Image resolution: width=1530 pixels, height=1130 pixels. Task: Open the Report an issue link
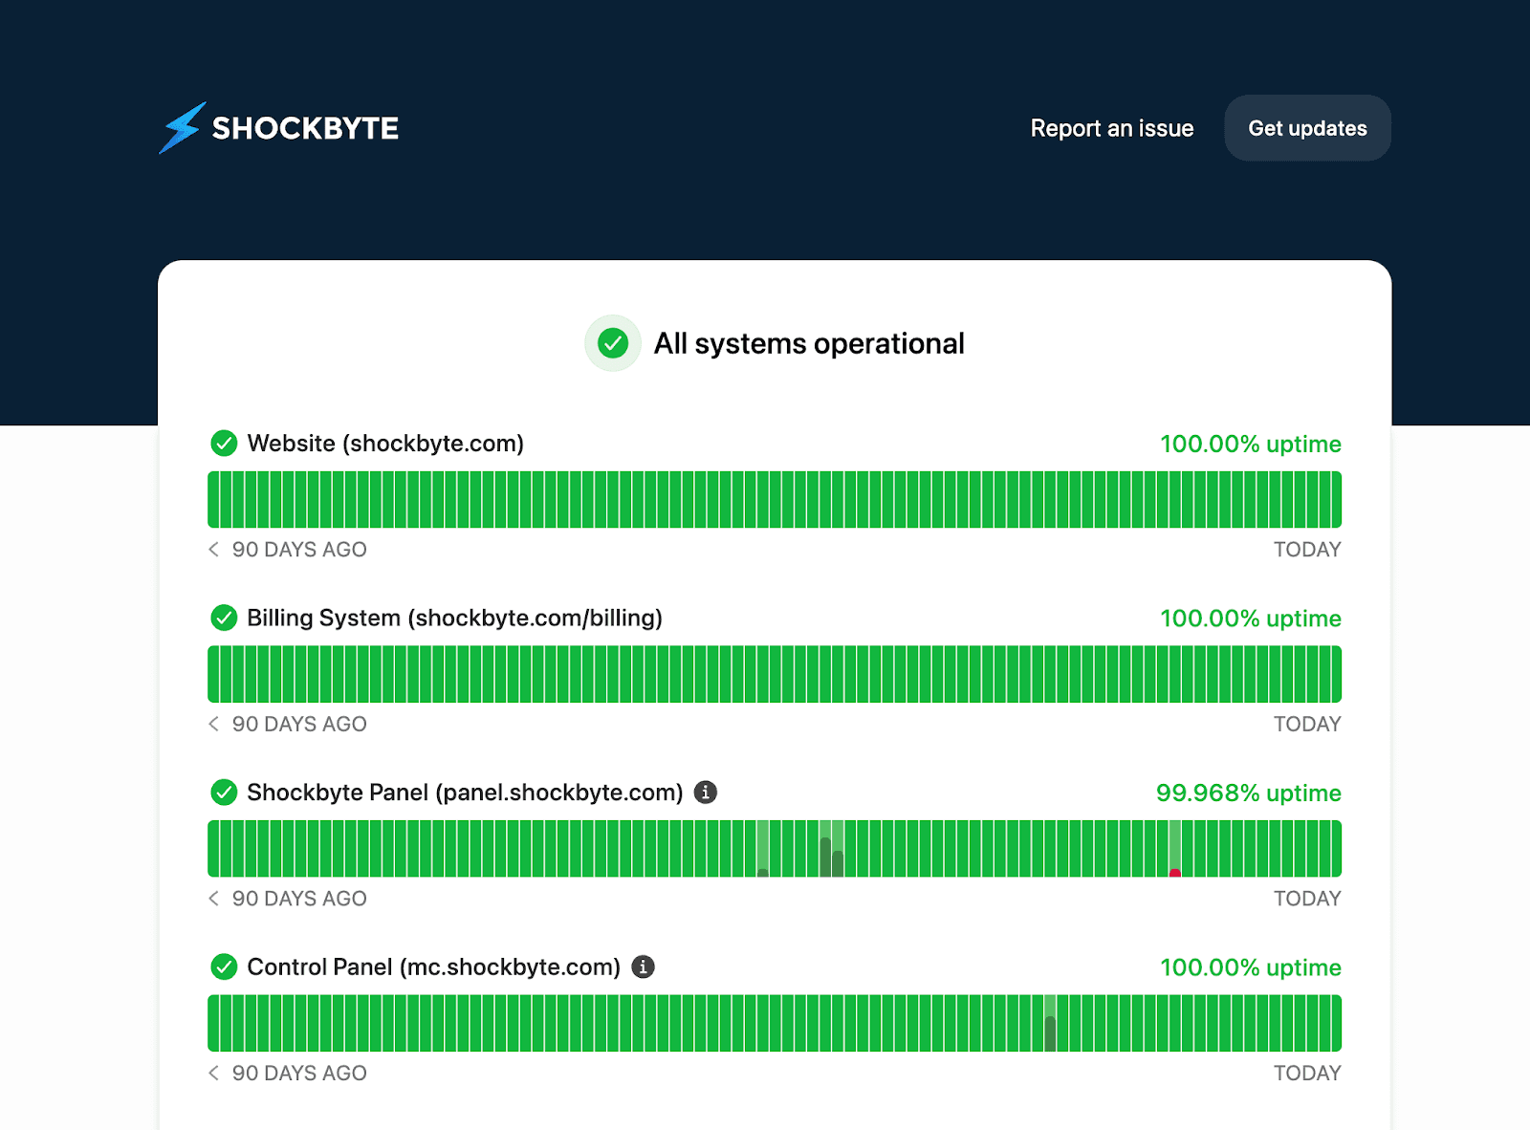coord(1111,127)
